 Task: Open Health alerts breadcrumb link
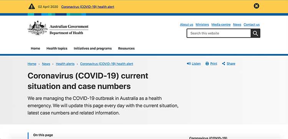(x=65, y=64)
